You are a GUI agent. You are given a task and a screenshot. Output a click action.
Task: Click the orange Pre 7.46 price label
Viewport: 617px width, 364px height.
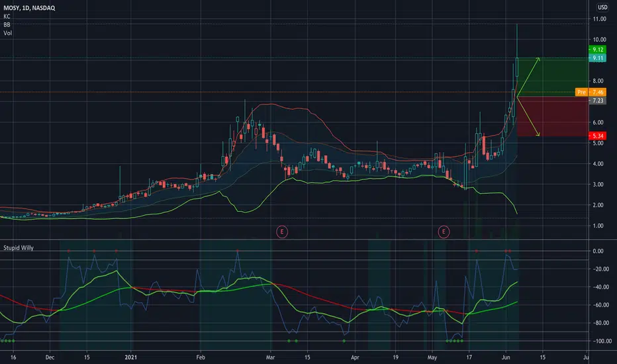[x=591, y=92]
